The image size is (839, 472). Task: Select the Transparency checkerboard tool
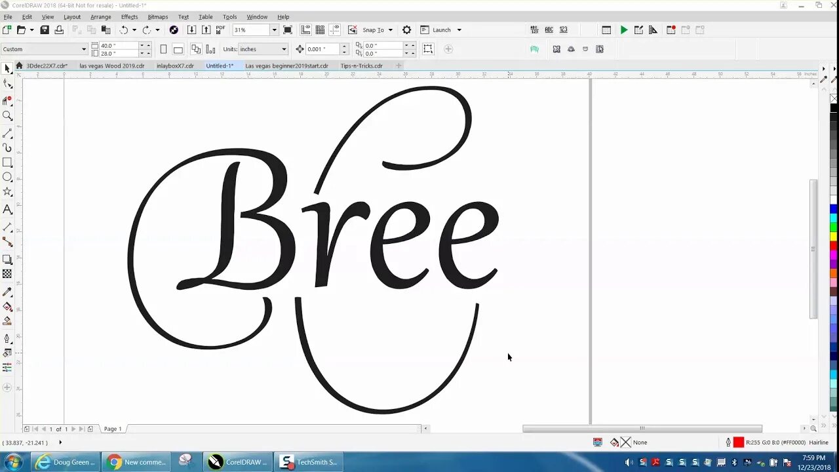point(7,274)
